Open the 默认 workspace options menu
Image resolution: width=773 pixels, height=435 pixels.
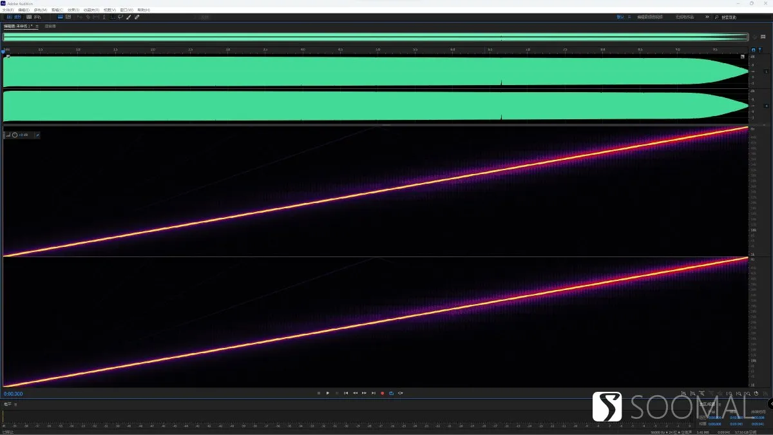629,17
